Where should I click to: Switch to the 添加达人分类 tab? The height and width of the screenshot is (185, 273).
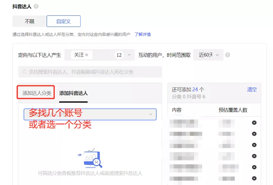pos(37,93)
